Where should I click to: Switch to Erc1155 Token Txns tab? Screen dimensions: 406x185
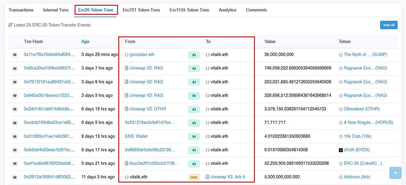[x=189, y=10]
